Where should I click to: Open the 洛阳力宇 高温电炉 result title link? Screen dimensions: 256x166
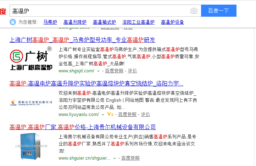click(x=96, y=83)
